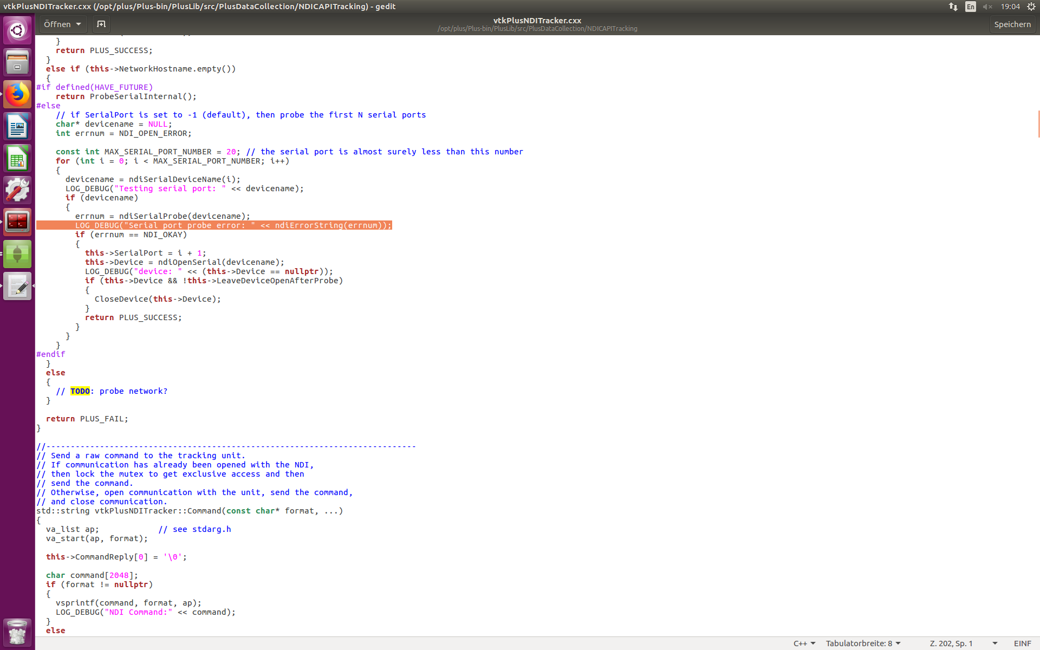The image size is (1040, 650).
Task: Open LibreOffice Writer from the dock
Action: (17, 126)
